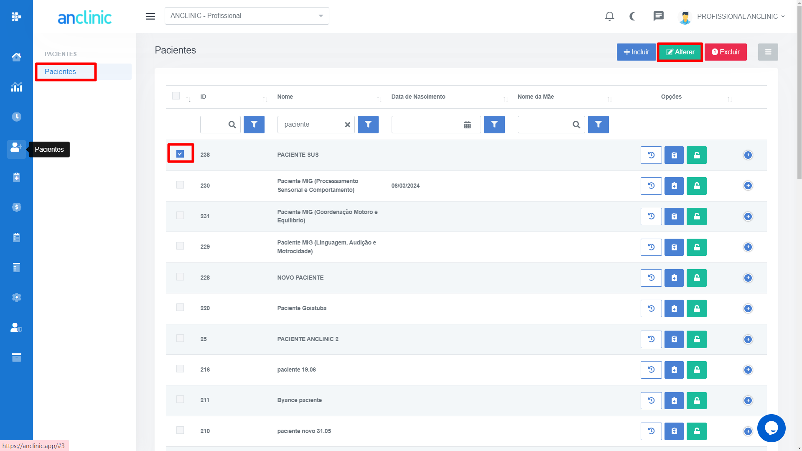
Task: Check the NOVO PACIENTE row checkbox
Action: (x=180, y=277)
